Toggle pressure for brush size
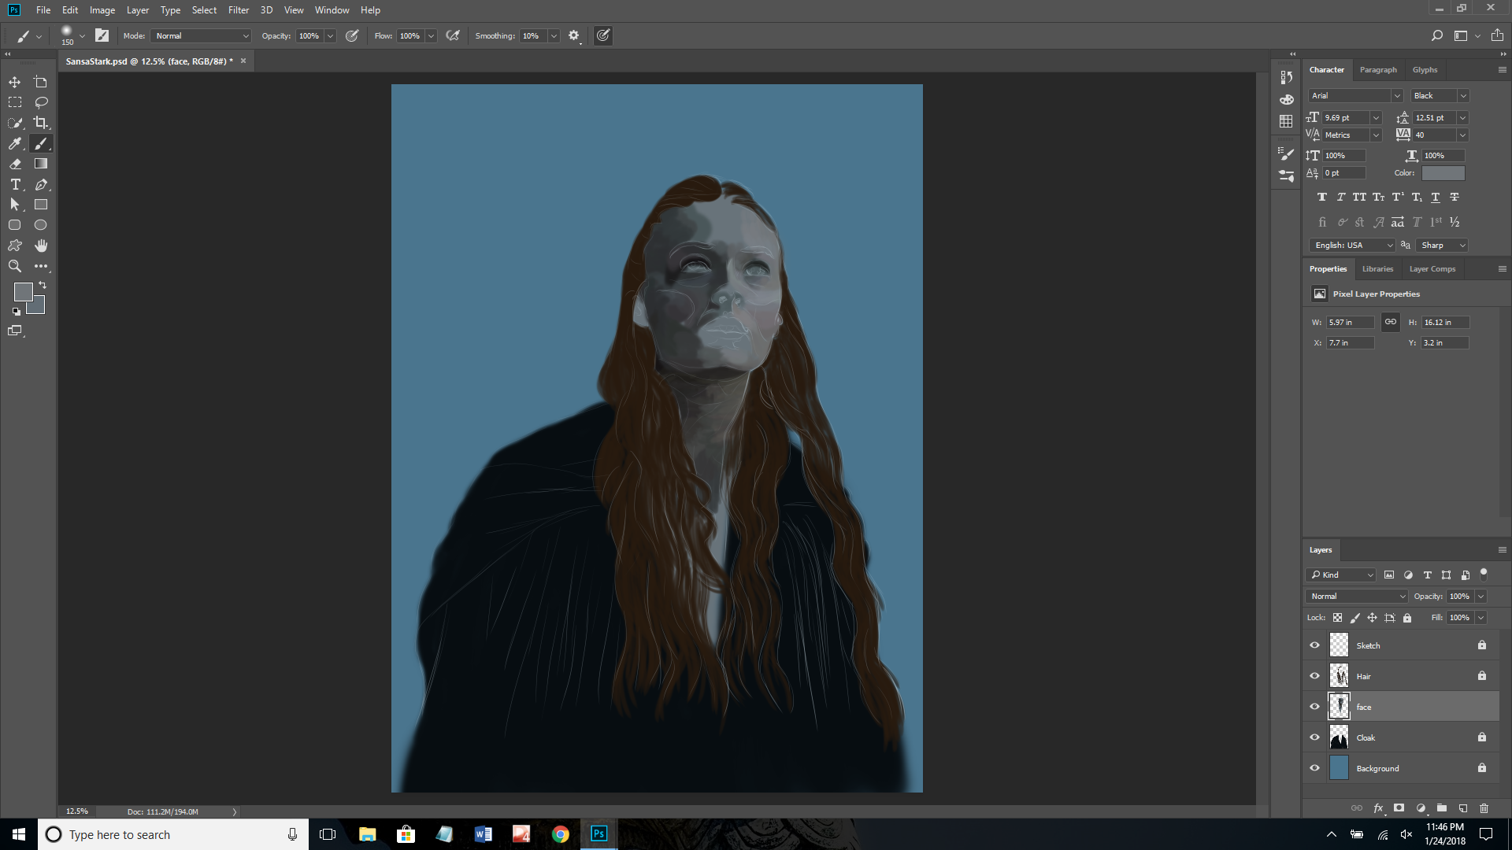The height and width of the screenshot is (850, 1512). tap(603, 35)
